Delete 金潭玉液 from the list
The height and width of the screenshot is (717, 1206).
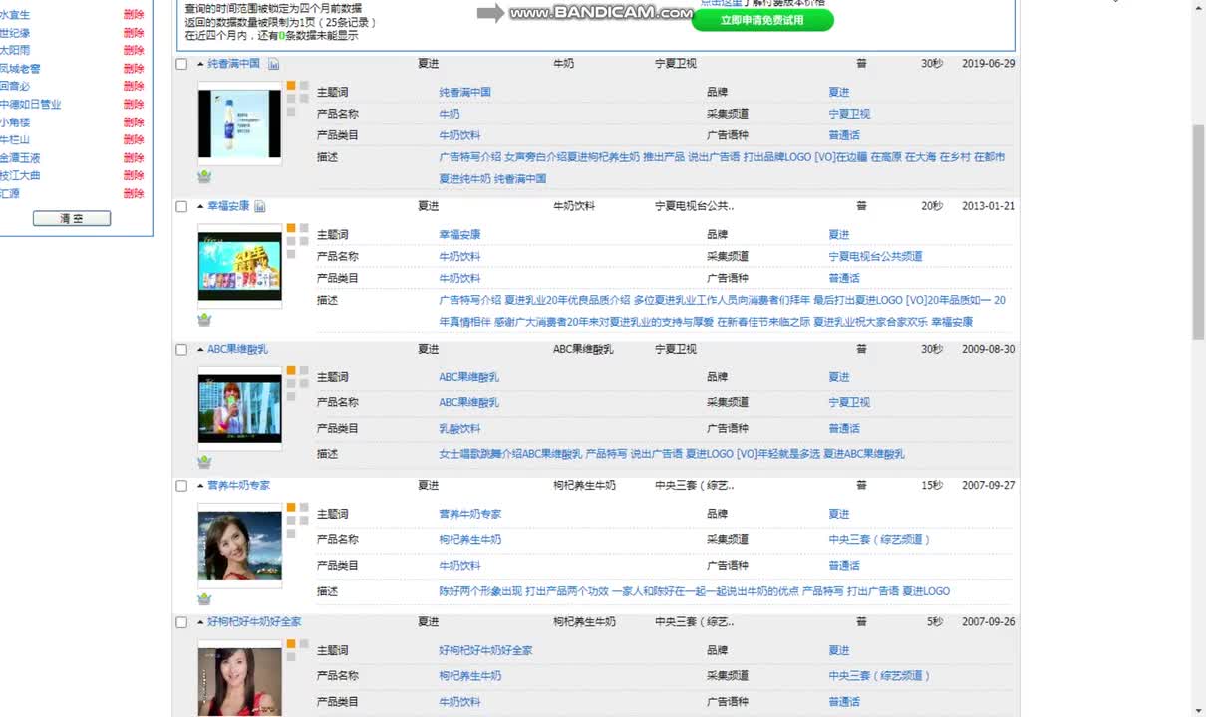(134, 157)
